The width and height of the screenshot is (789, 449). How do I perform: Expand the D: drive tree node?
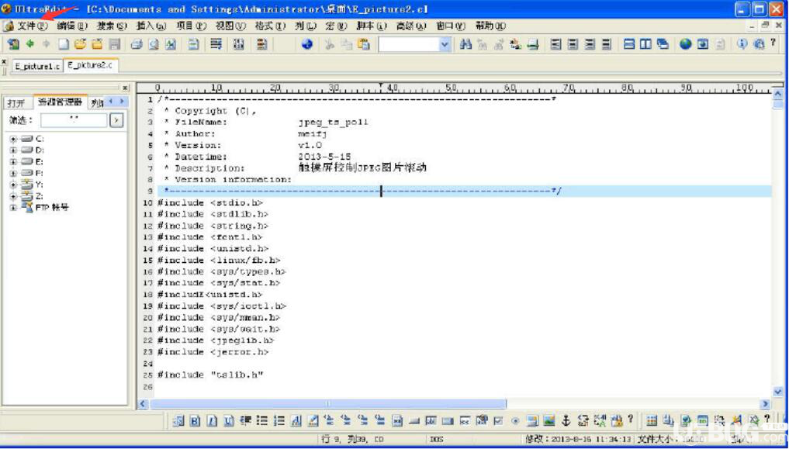point(13,150)
